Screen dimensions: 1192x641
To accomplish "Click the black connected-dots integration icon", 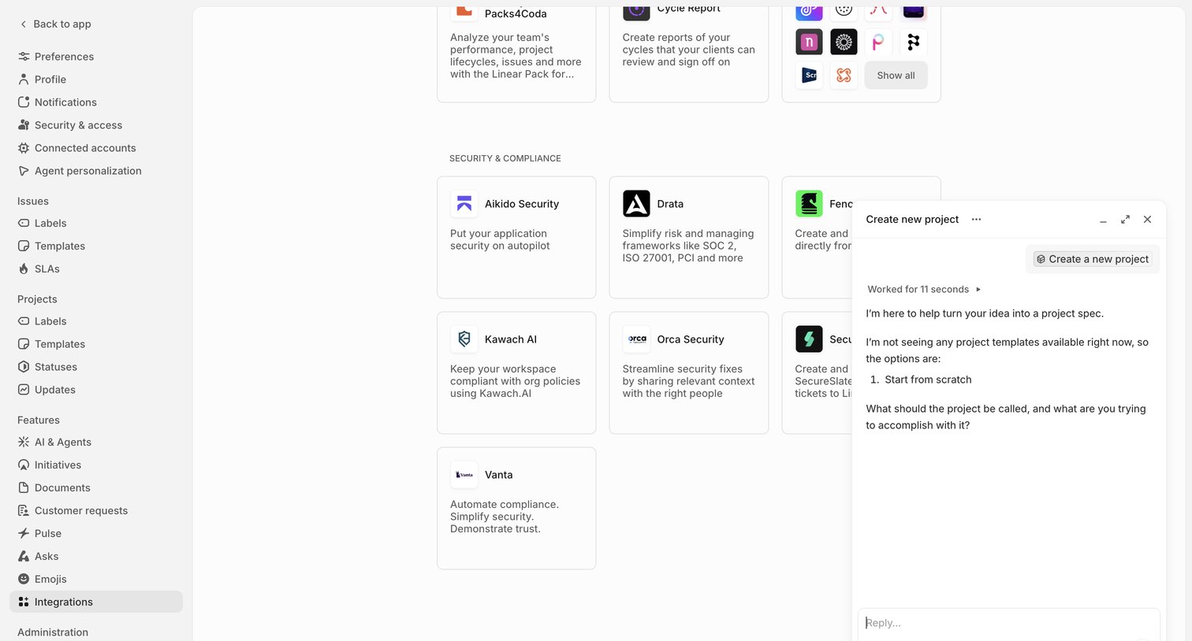I will pos(913,43).
